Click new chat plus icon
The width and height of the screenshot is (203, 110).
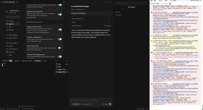(x=106, y=2)
